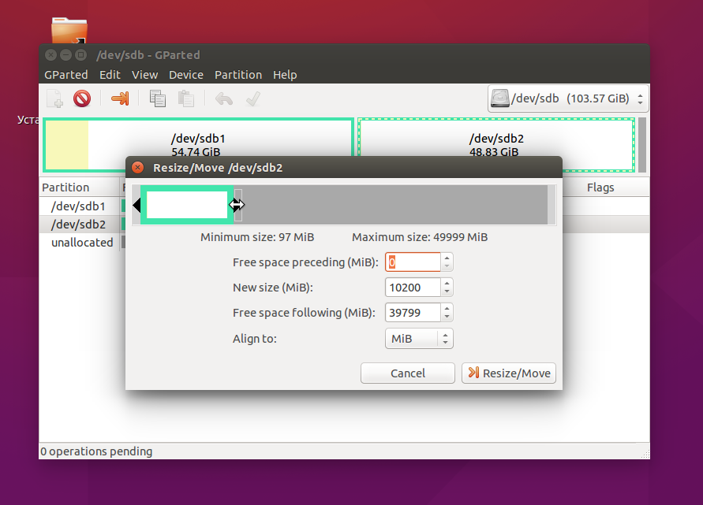The image size is (703, 505).
Task: Click the Undo last operation icon
Action: (224, 98)
